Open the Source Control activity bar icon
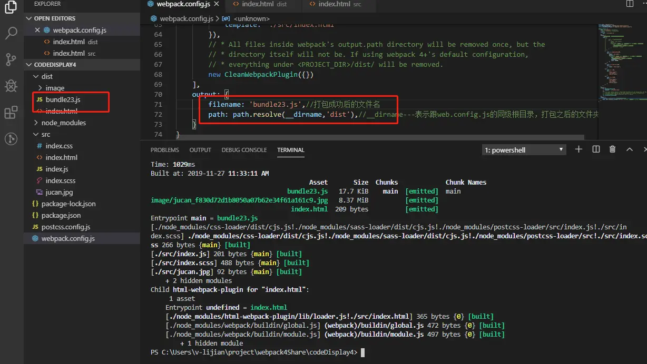This screenshot has width=647, height=364. point(11,59)
